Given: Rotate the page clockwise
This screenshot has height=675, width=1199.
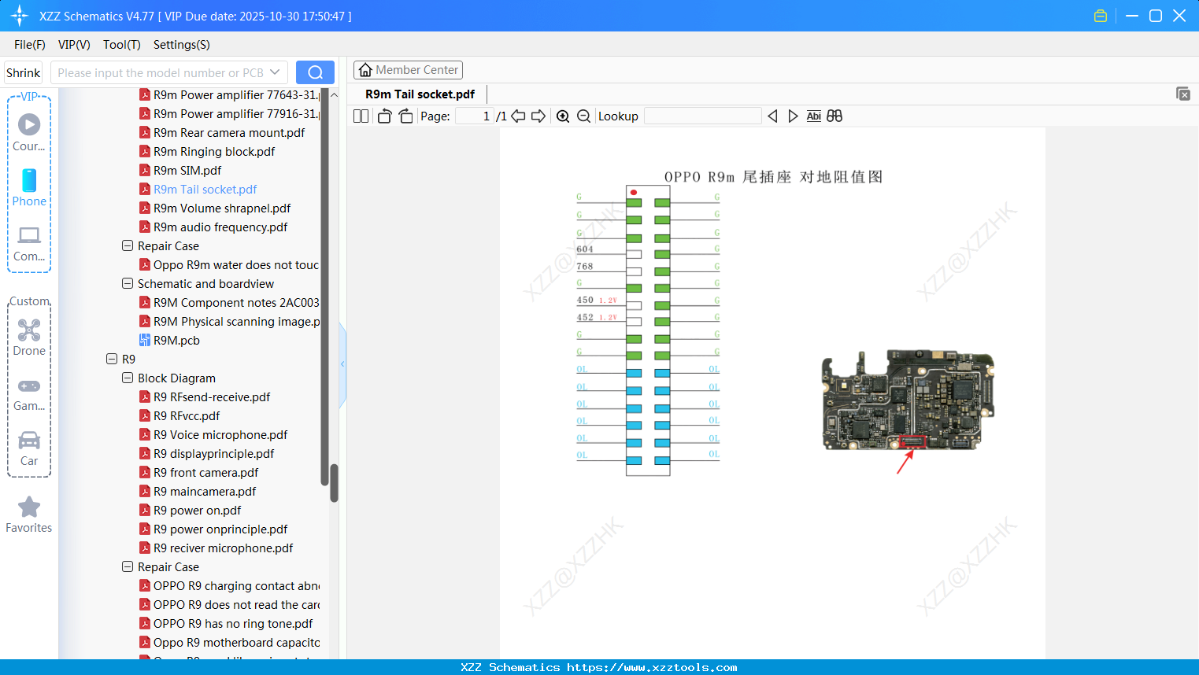Looking at the screenshot, I should pos(405,116).
